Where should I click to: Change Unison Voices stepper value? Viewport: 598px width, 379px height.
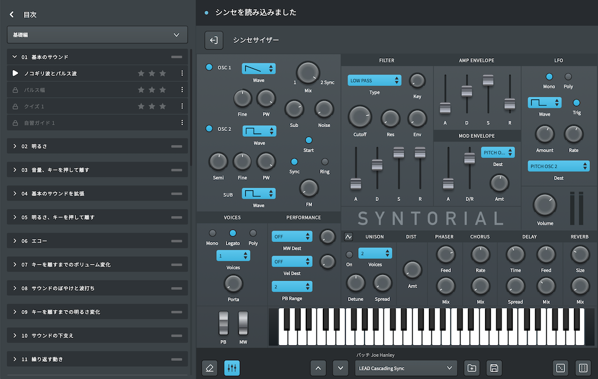(x=375, y=253)
